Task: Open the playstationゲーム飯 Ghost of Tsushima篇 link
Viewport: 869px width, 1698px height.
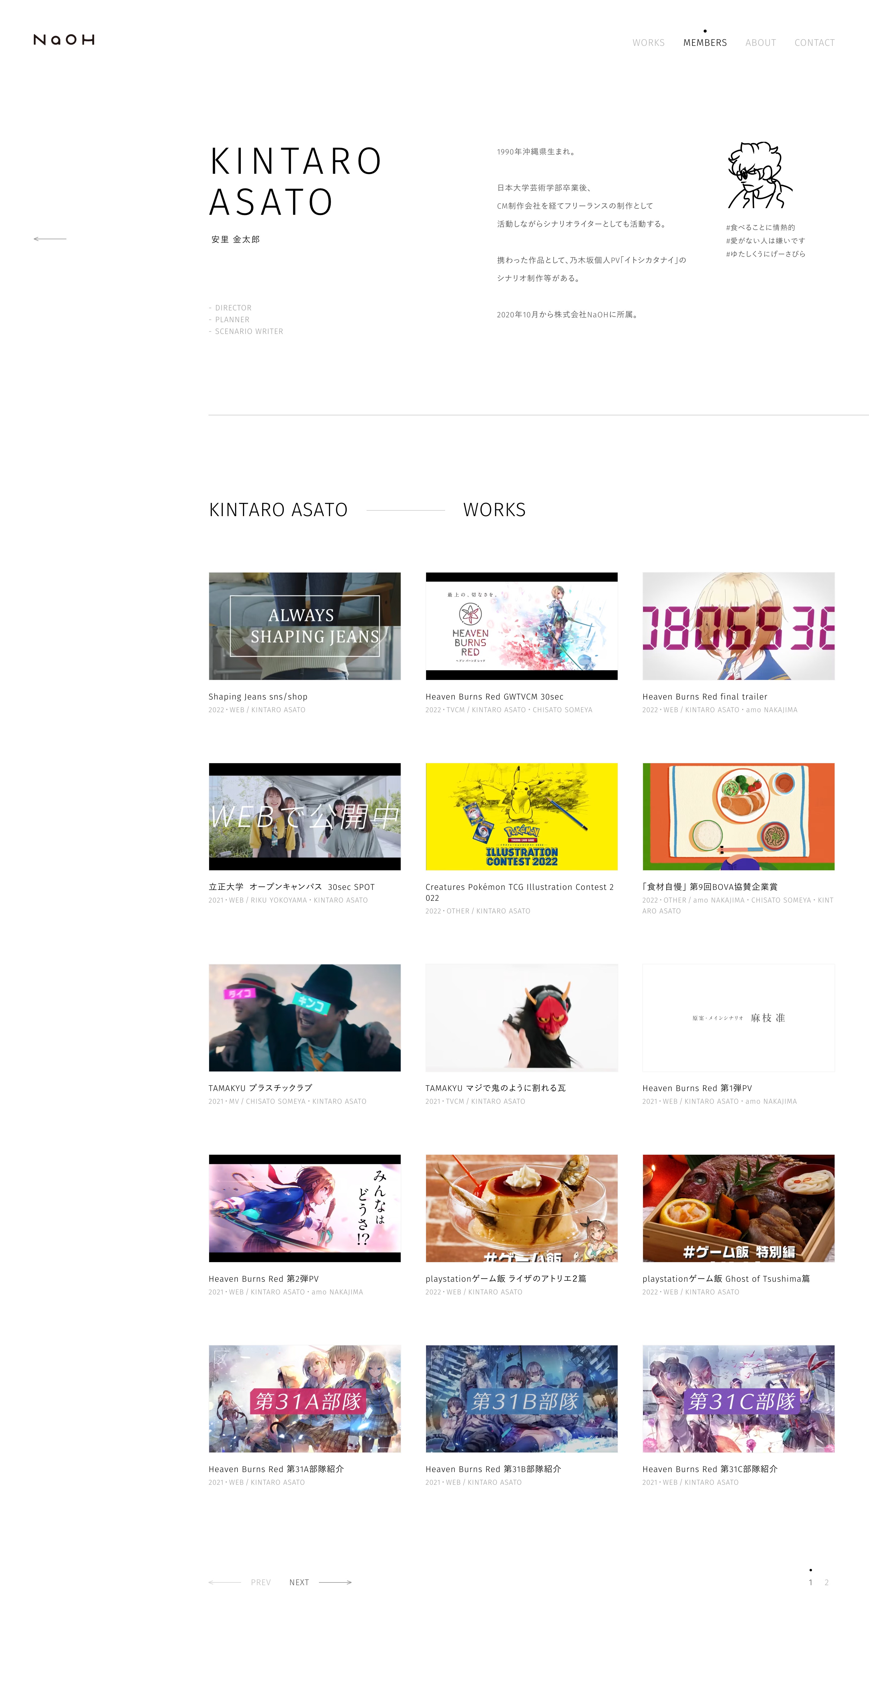Action: (726, 1278)
